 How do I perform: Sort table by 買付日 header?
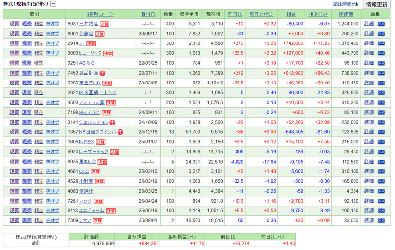(x=148, y=14)
